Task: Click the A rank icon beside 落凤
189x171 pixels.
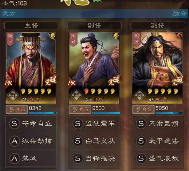Action: point(15,158)
